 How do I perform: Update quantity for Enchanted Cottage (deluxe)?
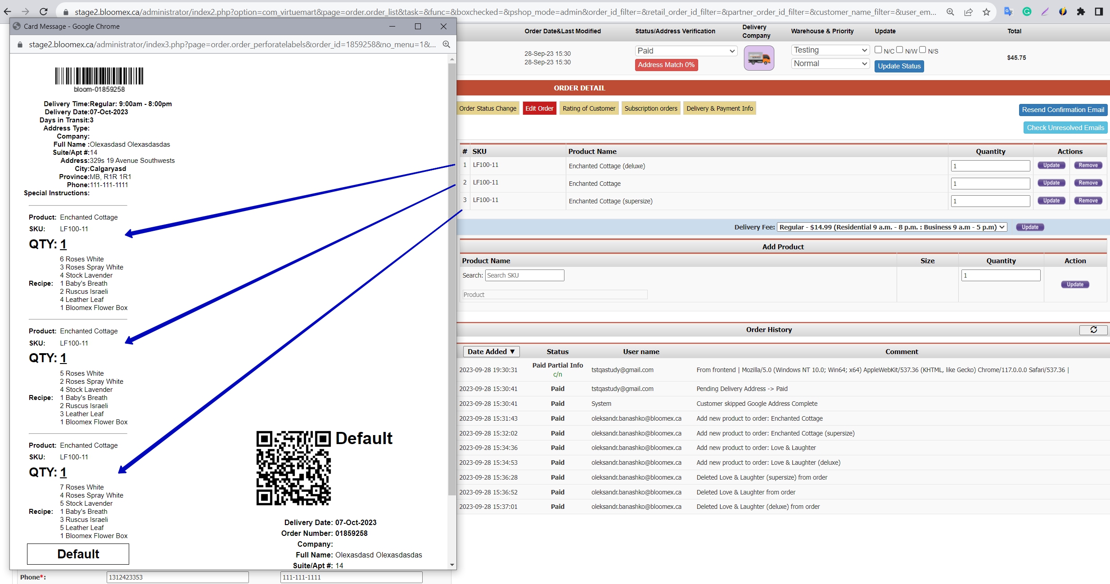pos(1051,166)
